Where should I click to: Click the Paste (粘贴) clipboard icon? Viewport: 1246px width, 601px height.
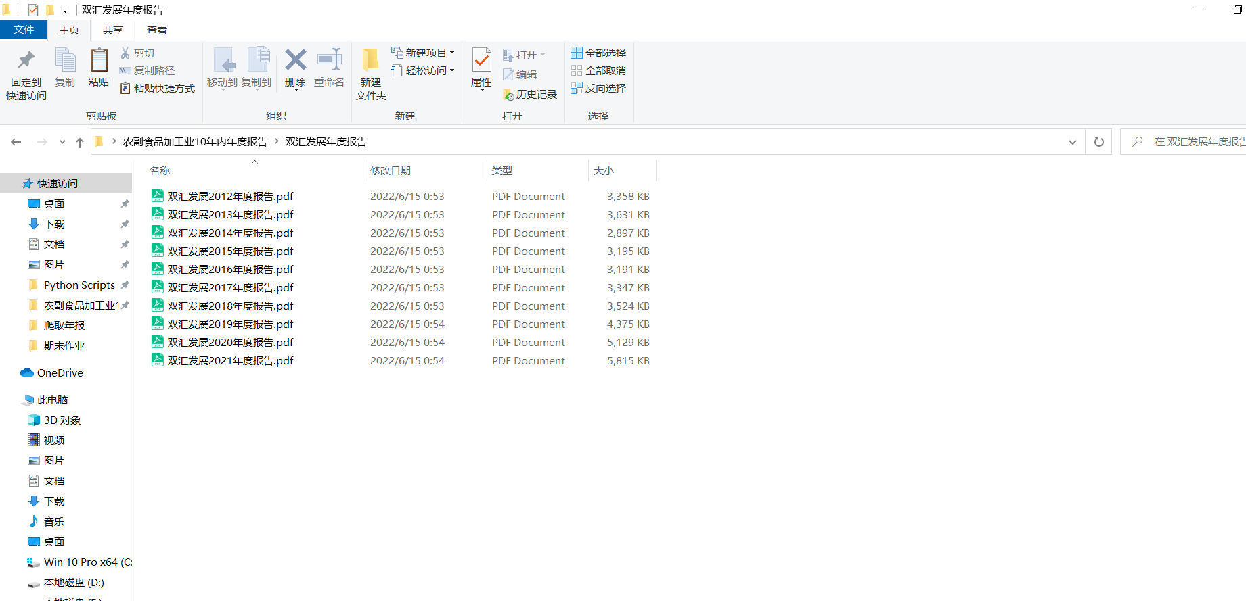tap(99, 59)
